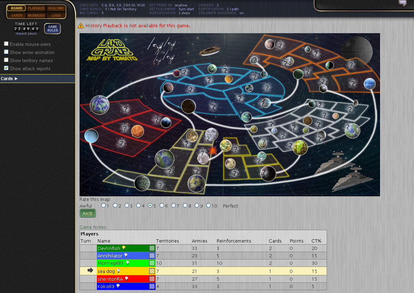Enable mouse-overs checkbox

(x=6, y=44)
